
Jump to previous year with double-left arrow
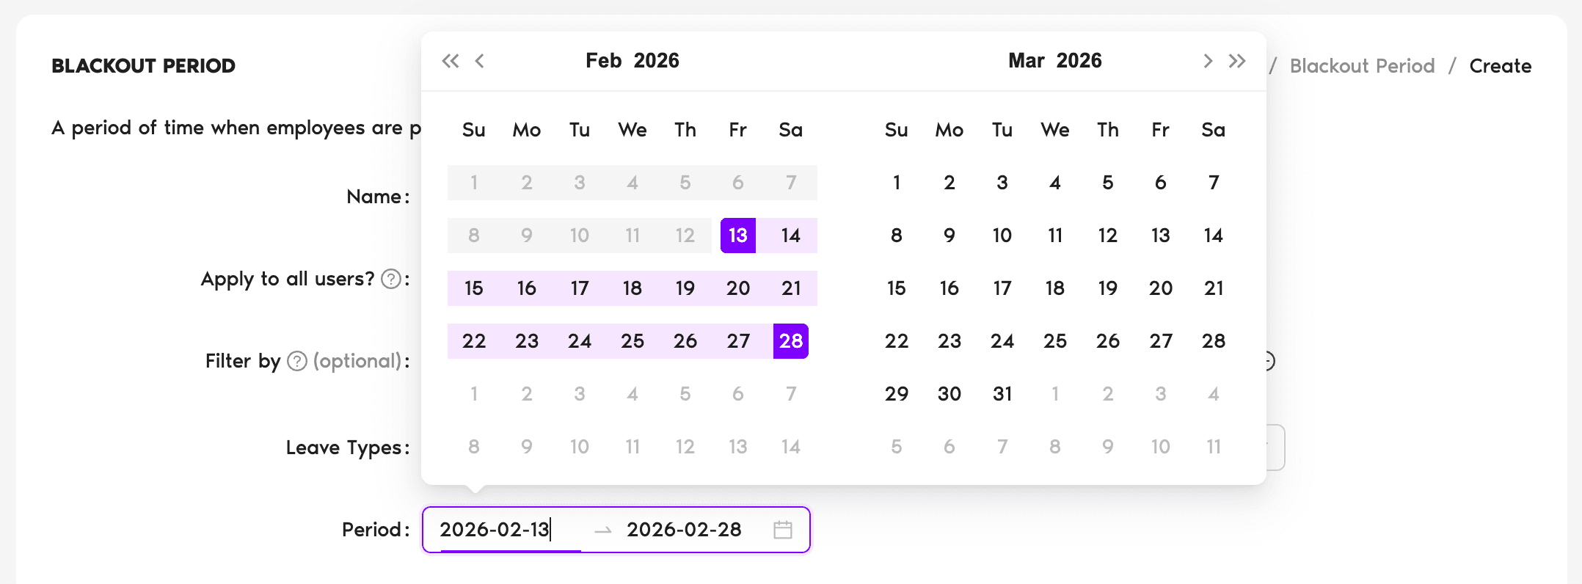click(x=451, y=61)
